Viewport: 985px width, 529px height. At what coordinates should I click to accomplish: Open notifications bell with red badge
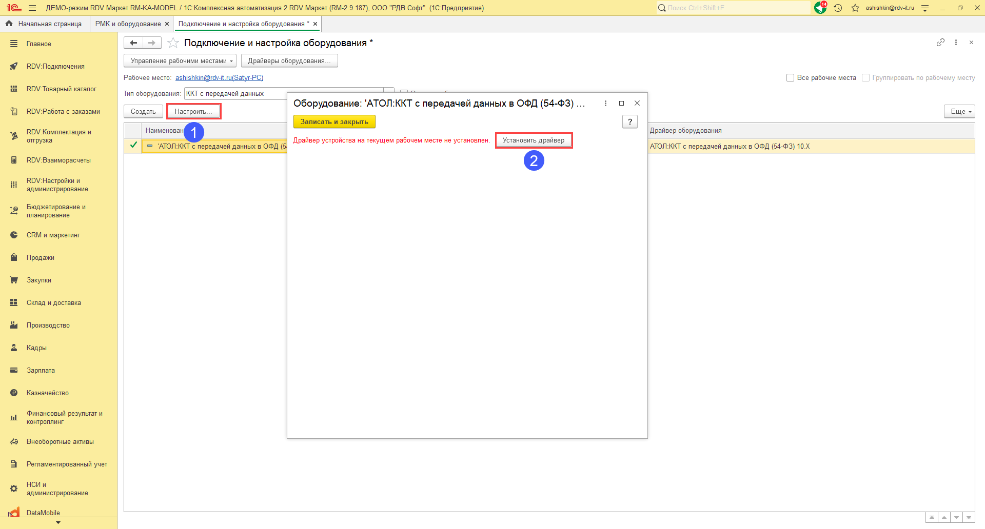pyautogui.click(x=820, y=8)
